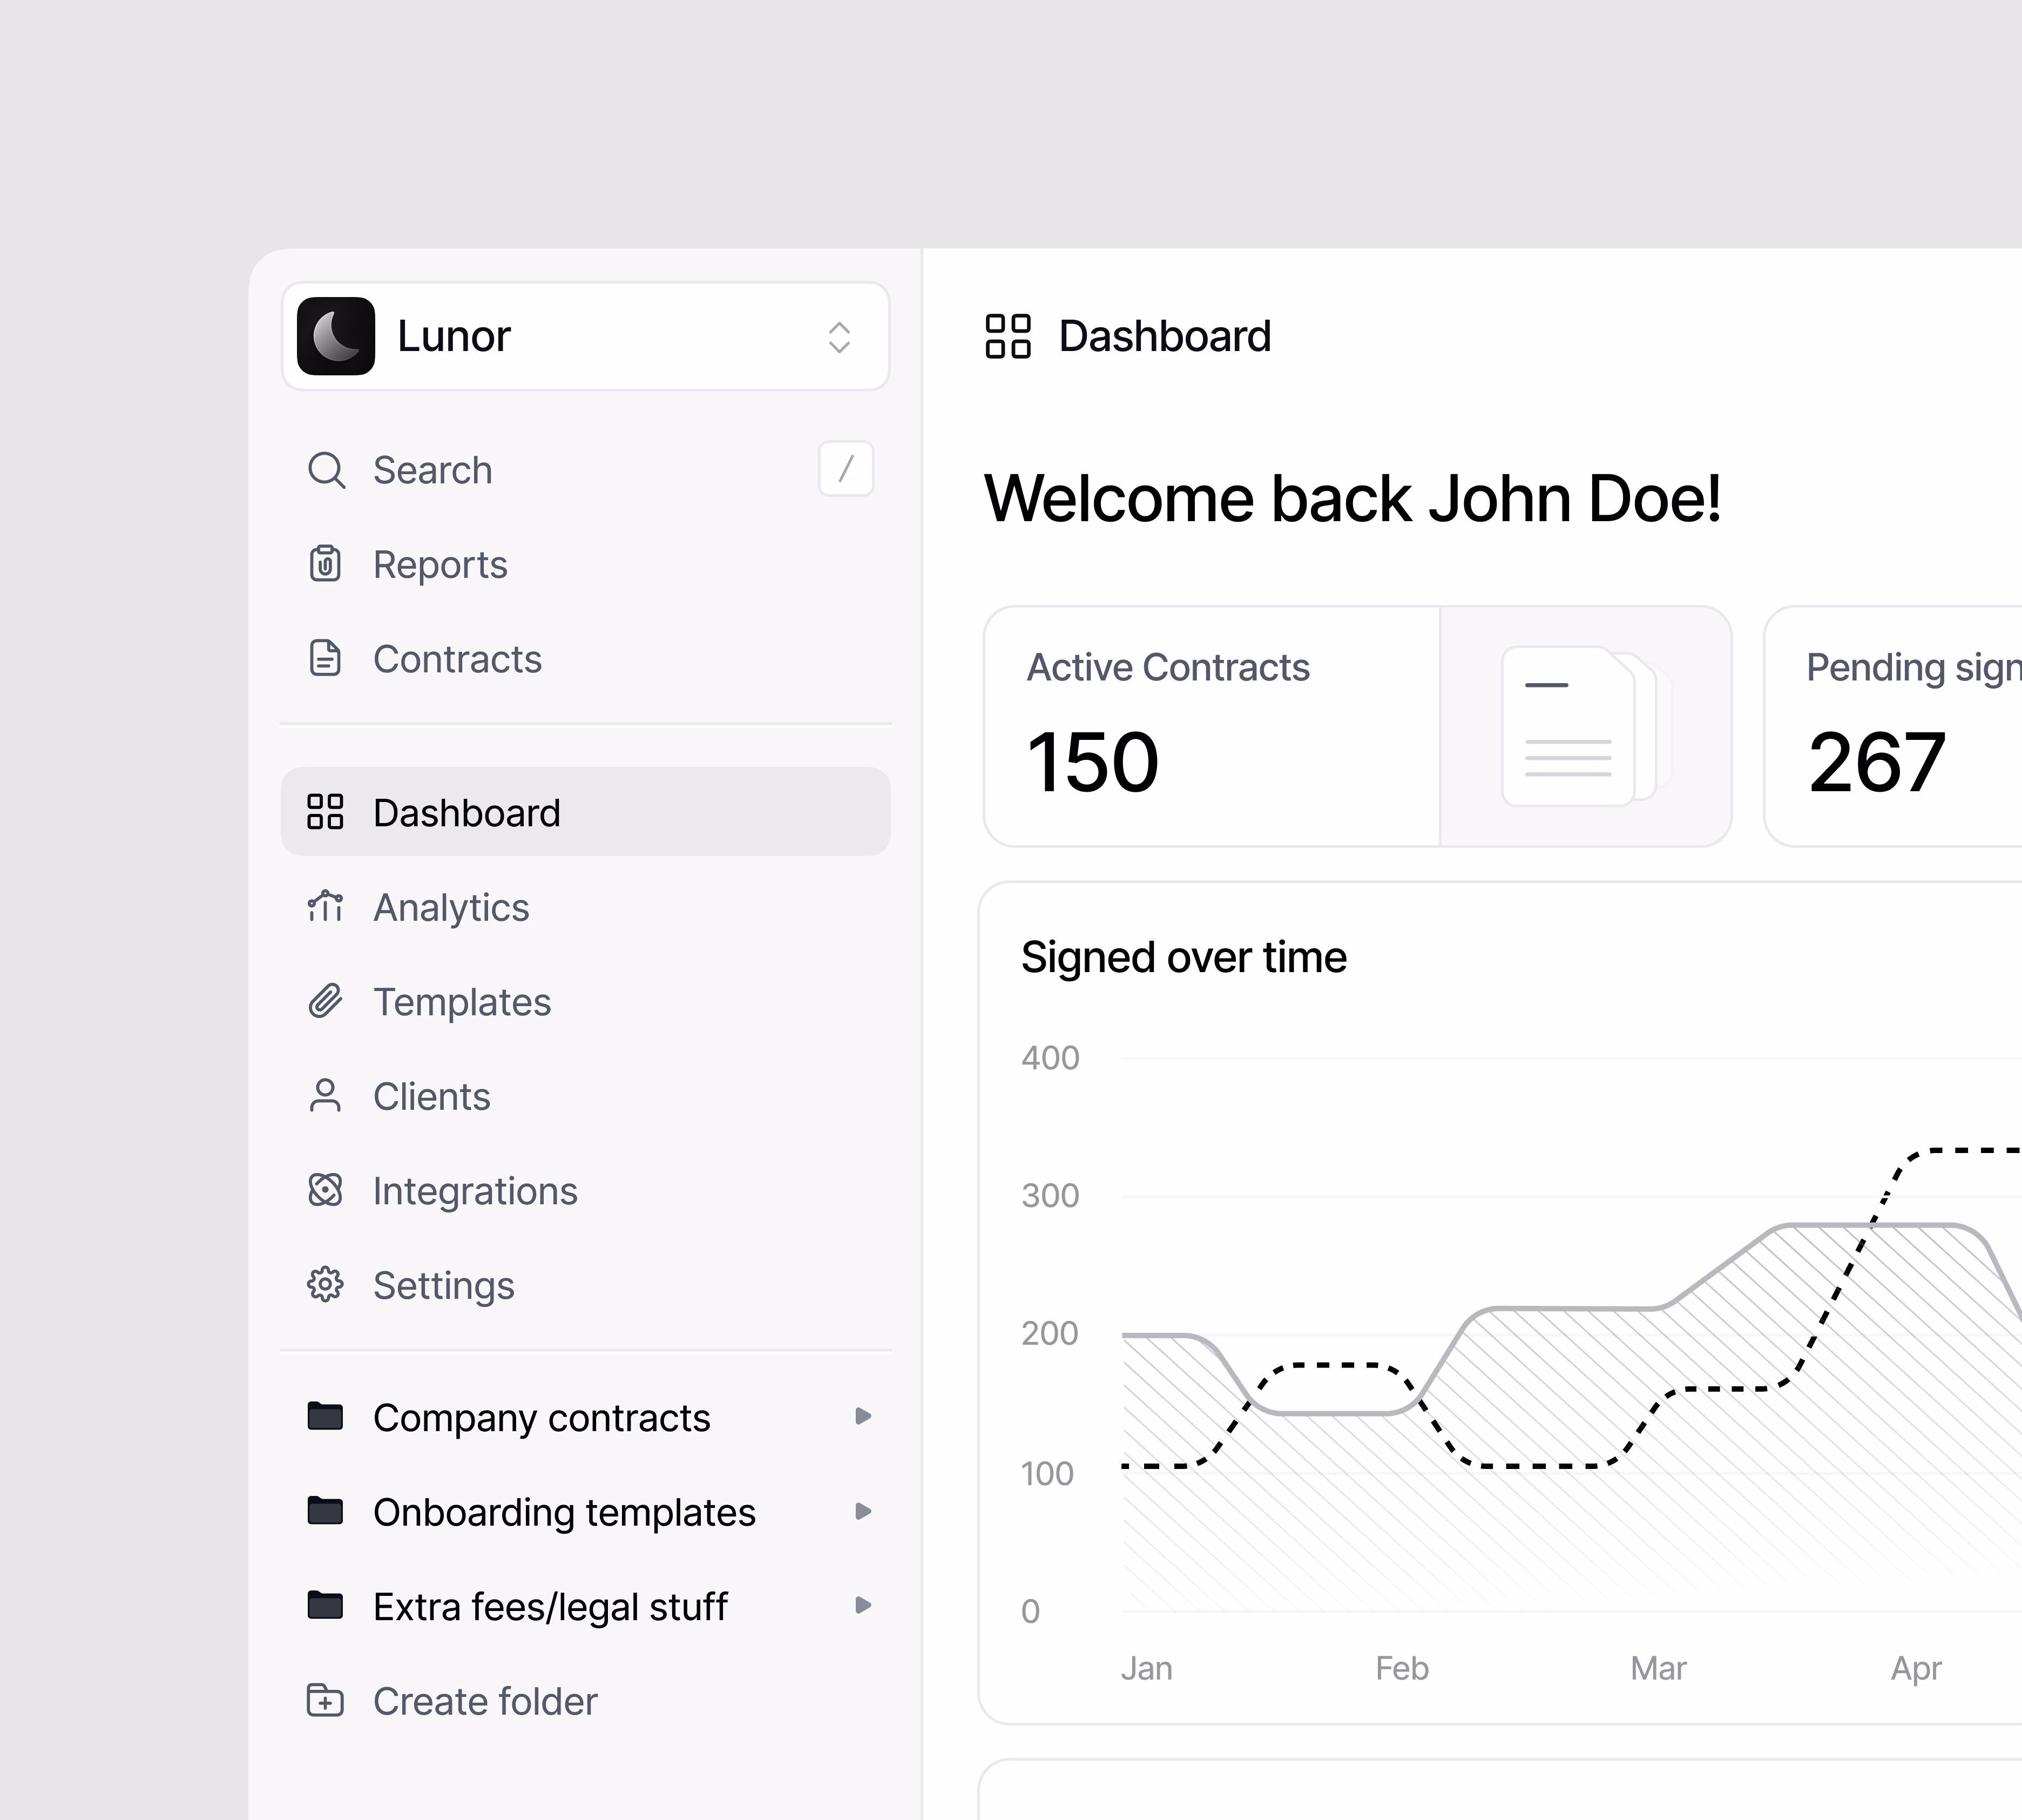The image size is (2022, 1820).
Task: Click the Apr x-axis label
Action: coord(1916,1669)
